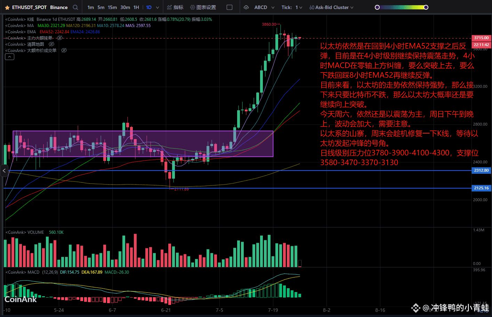This screenshot has height=317, width=492.
Task: Click the DEA:167.89 MACD value
Action: click(x=92, y=272)
